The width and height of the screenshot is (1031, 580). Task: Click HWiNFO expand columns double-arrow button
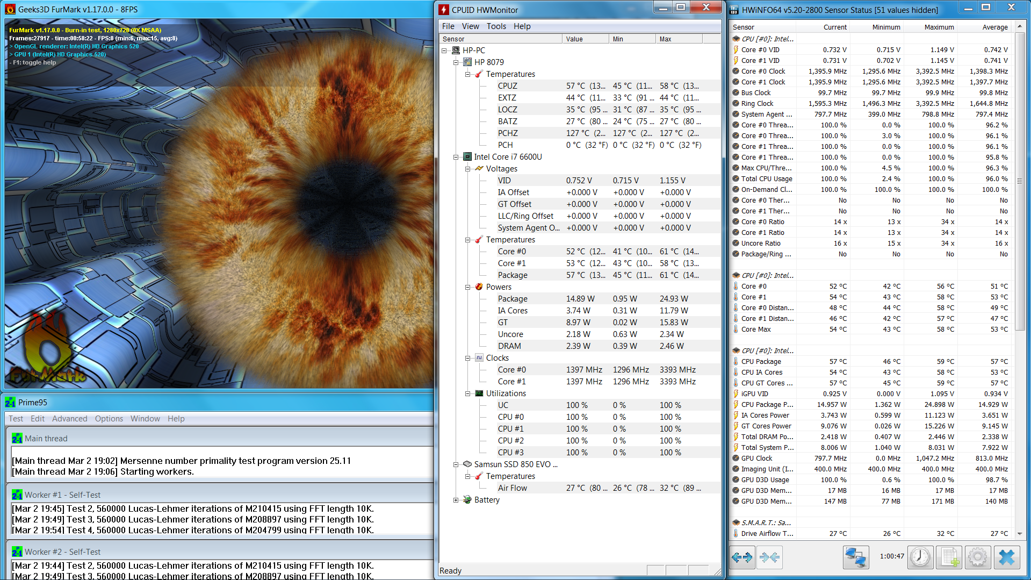point(742,557)
